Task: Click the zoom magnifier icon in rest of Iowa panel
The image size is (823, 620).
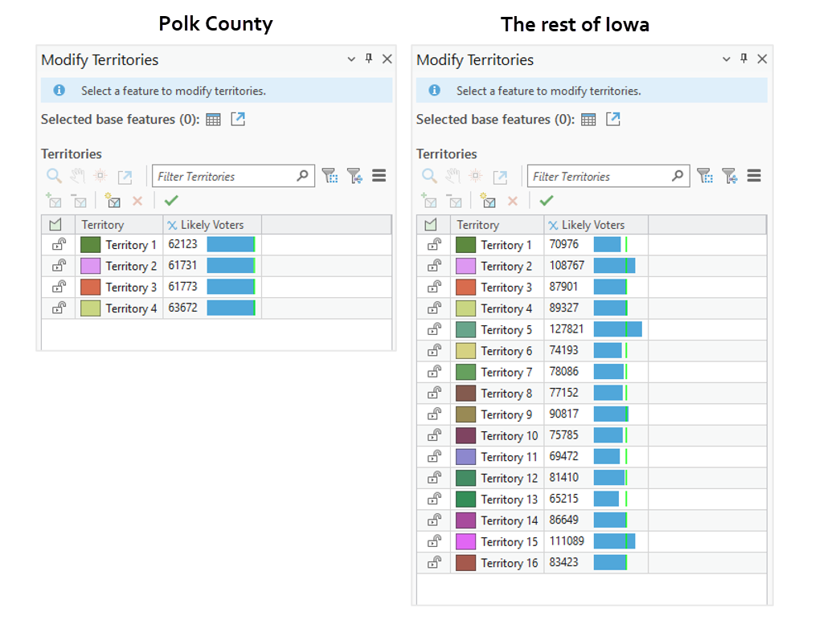Action: click(x=429, y=176)
